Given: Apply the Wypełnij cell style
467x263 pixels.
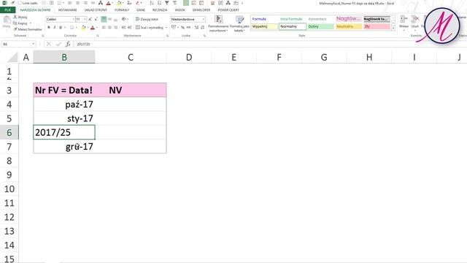Looking at the screenshot, I should tap(264, 26).
